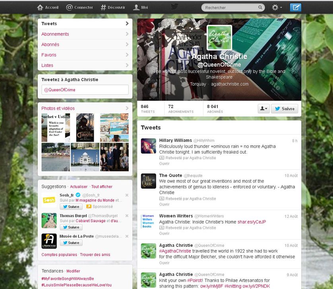333x289 pixels.
Task: Expand The Quote tweet with Ouvrir
Action: point(165,204)
